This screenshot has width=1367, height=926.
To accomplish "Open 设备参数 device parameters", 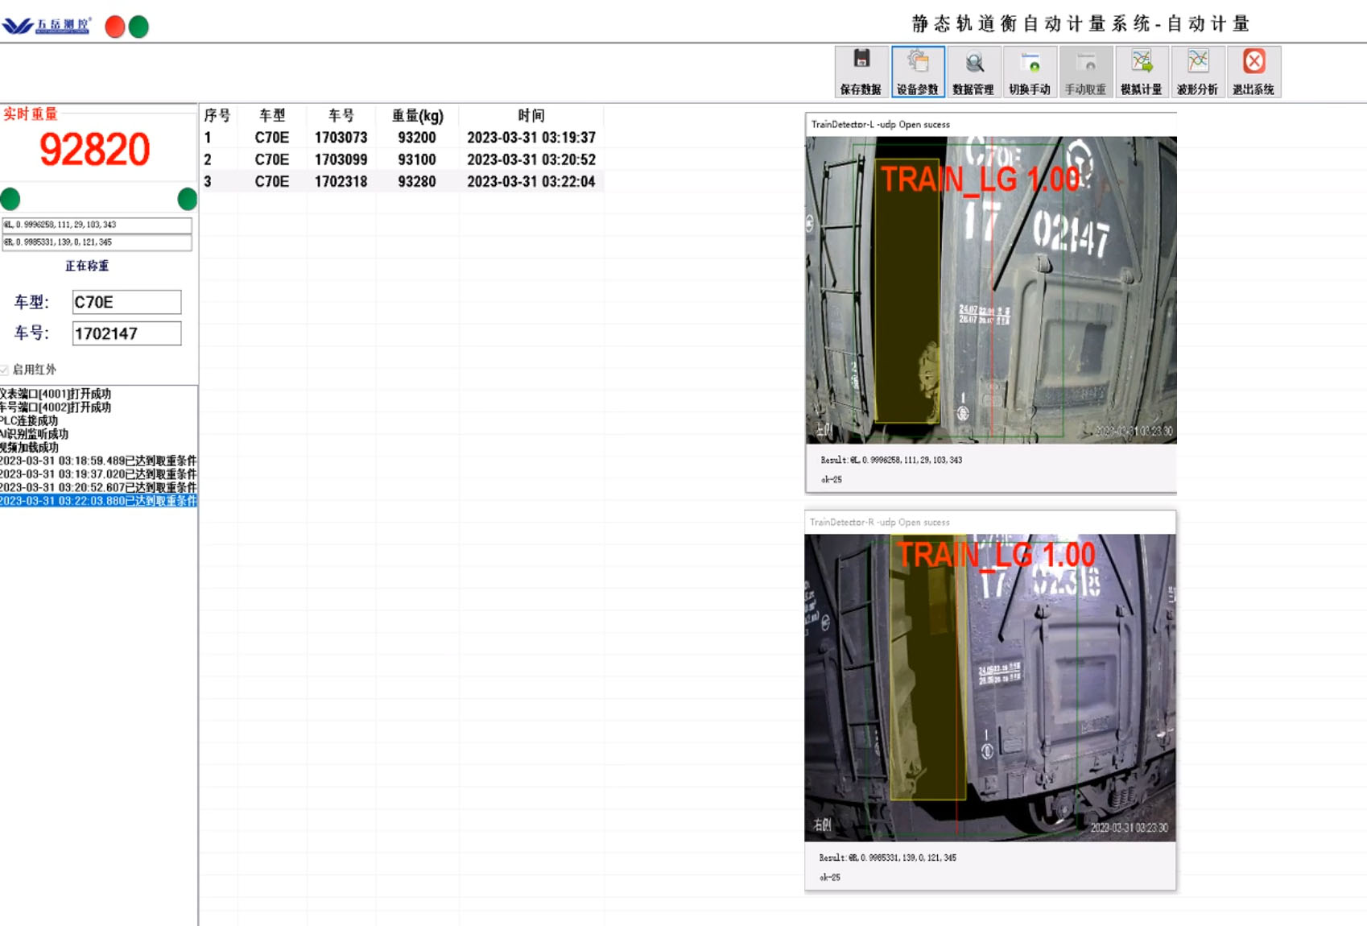I will click(x=917, y=72).
